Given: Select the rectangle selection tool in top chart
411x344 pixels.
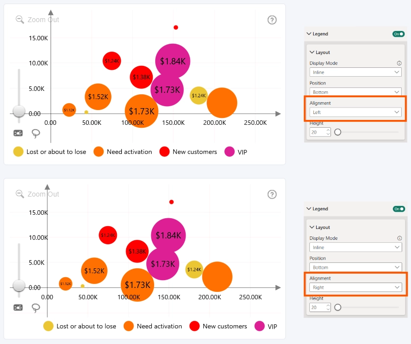Looking at the screenshot, I should (x=18, y=133).
